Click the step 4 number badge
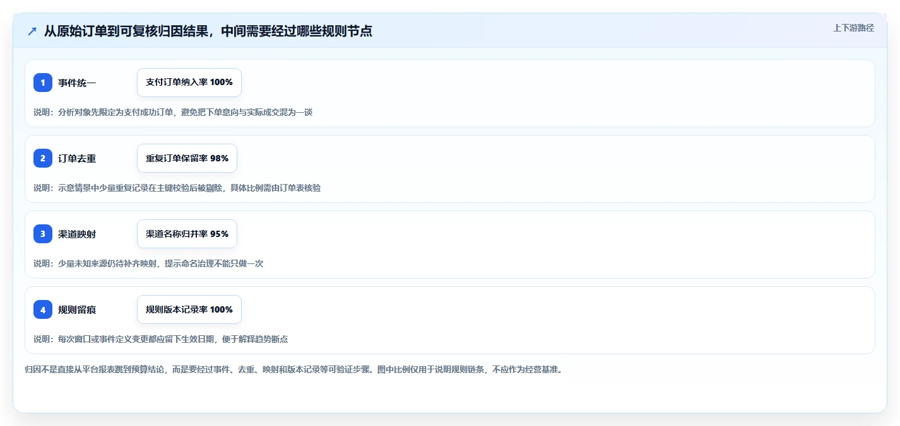900x426 pixels. point(43,309)
